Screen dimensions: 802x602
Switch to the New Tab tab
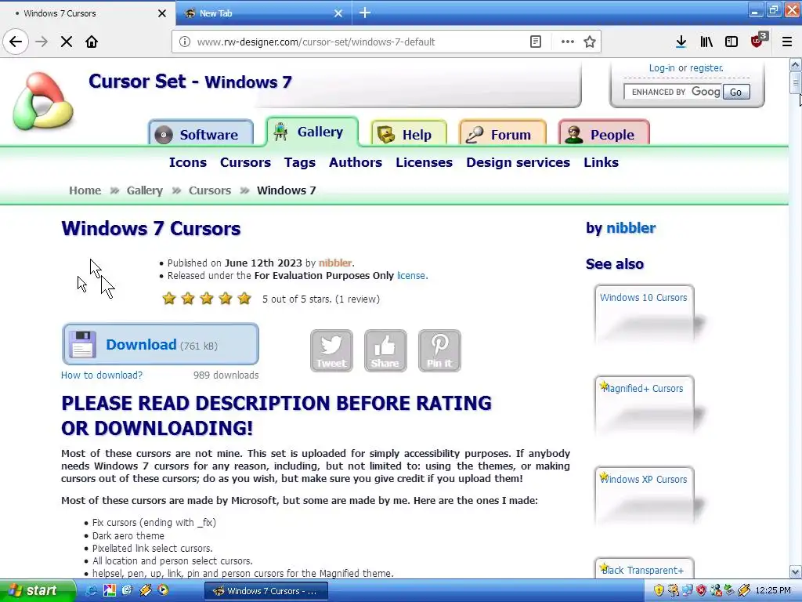pyautogui.click(x=263, y=13)
